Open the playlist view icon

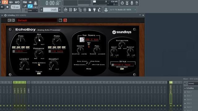66,10
